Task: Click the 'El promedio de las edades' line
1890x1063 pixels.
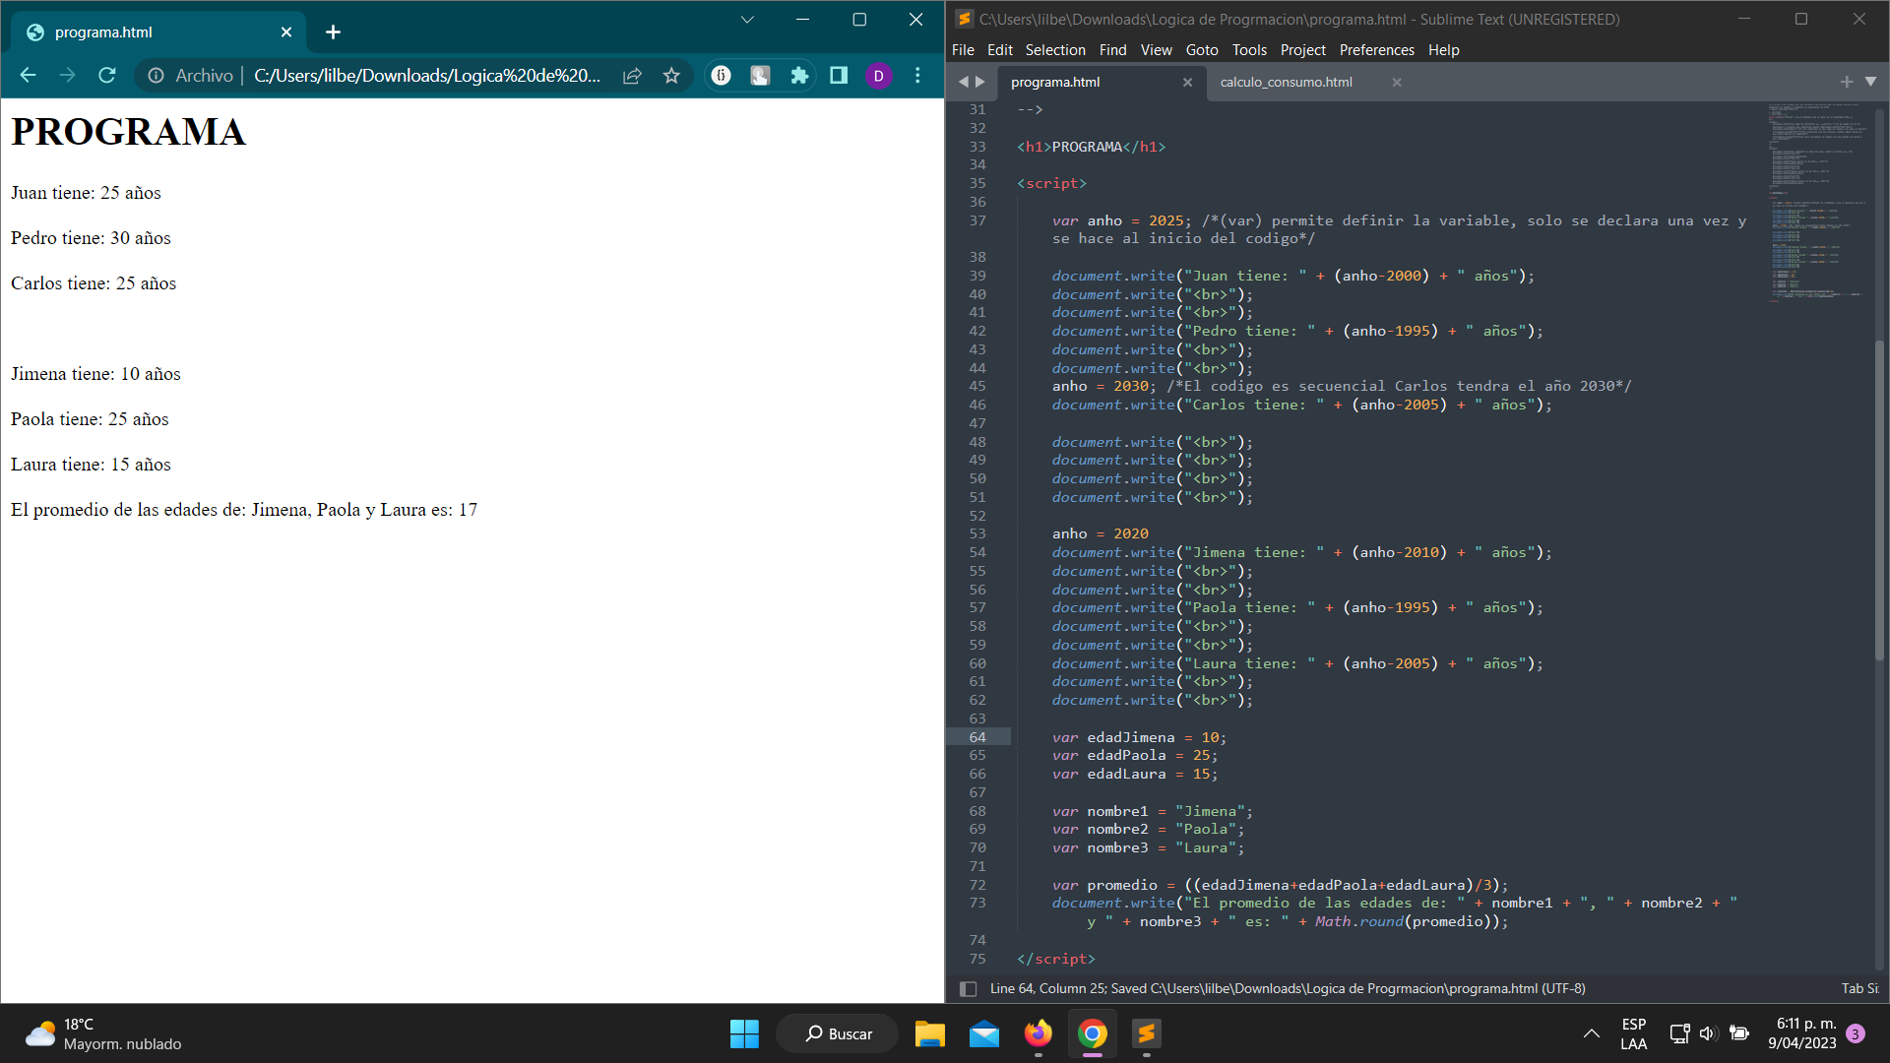Action: 244,510
